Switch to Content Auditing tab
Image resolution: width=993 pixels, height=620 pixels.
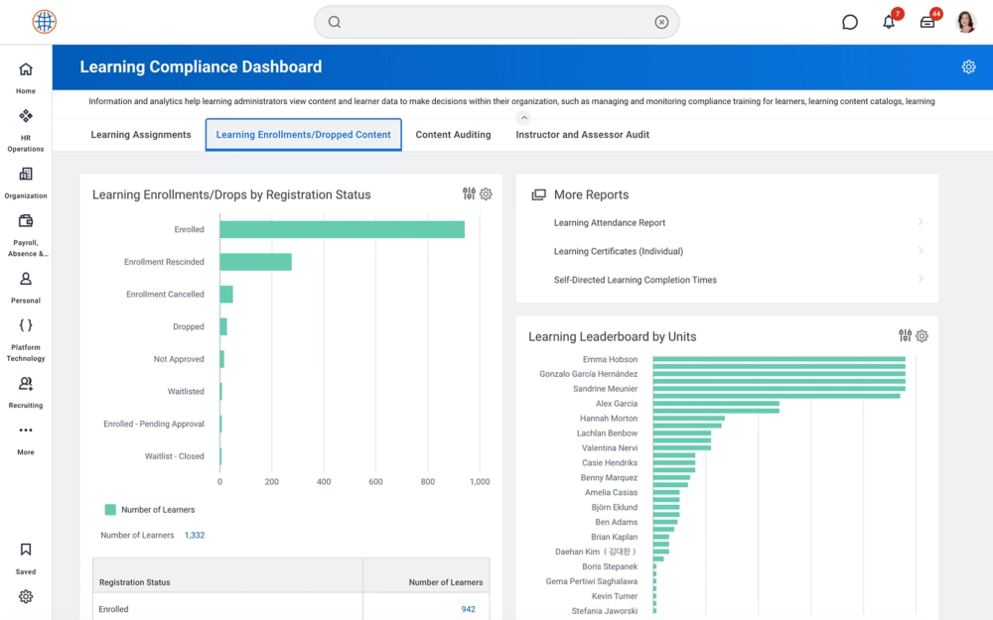coord(453,135)
